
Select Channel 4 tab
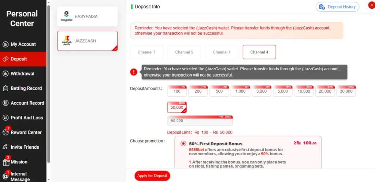point(259,52)
